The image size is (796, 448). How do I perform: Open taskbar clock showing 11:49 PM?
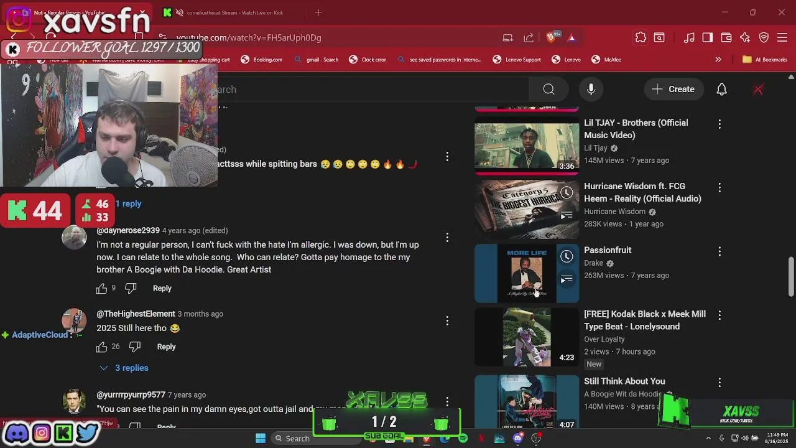click(777, 438)
